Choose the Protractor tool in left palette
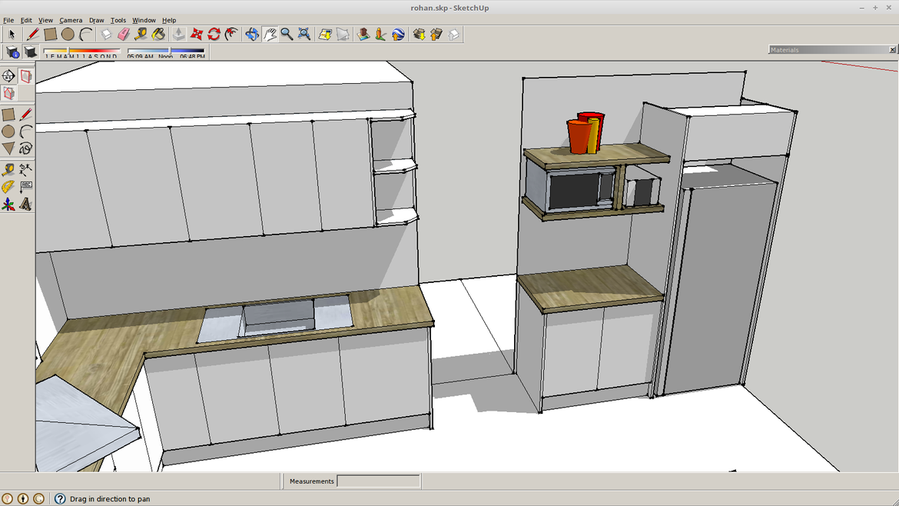Viewport: 899px width, 506px height. pyautogui.click(x=8, y=187)
